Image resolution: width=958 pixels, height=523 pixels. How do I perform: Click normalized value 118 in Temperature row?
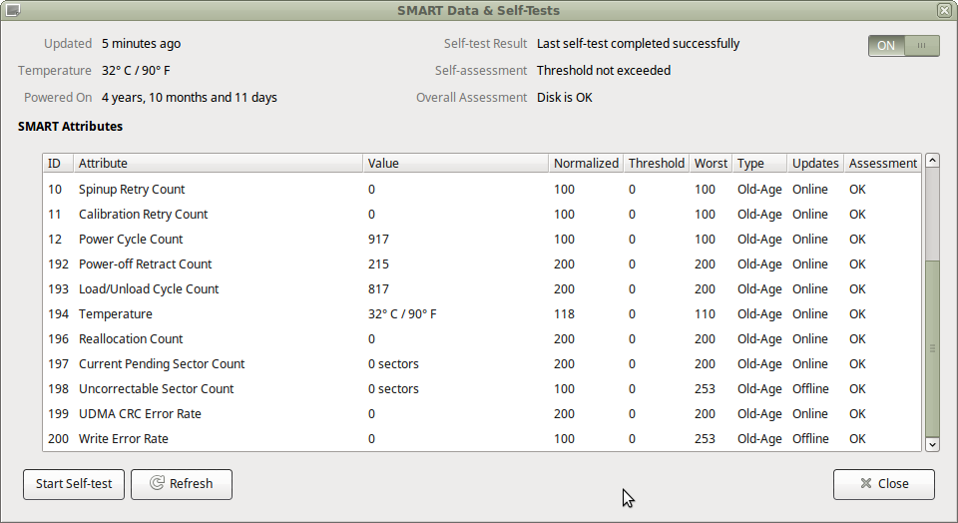click(x=564, y=314)
